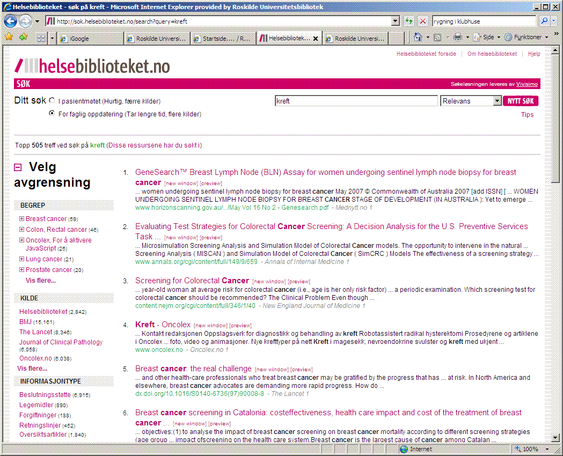Select 'I pasientmøtet' radio button
This screenshot has height=456, width=563.
pyautogui.click(x=52, y=100)
